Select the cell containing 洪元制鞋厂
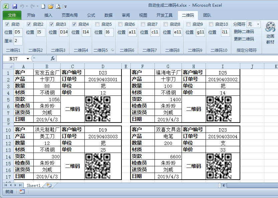This screenshot has height=198, width=278. [x=47, y=130]
